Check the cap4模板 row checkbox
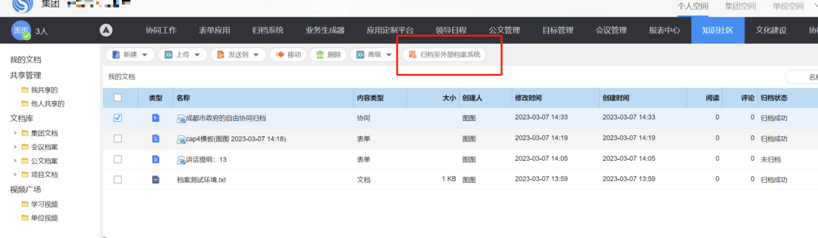Image resolution: width=818 pixels, height=238 pixels. pos(117,138)
